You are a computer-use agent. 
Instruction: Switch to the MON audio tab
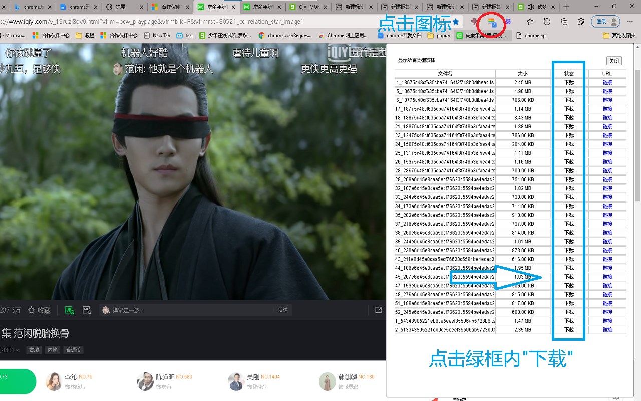pos(307,7)
